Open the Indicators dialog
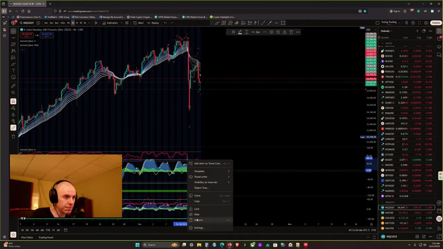Viewport: 443px width, 249px height. 110,23
